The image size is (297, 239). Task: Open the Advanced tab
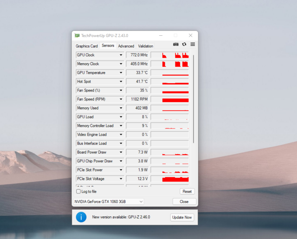pos(126,46)
